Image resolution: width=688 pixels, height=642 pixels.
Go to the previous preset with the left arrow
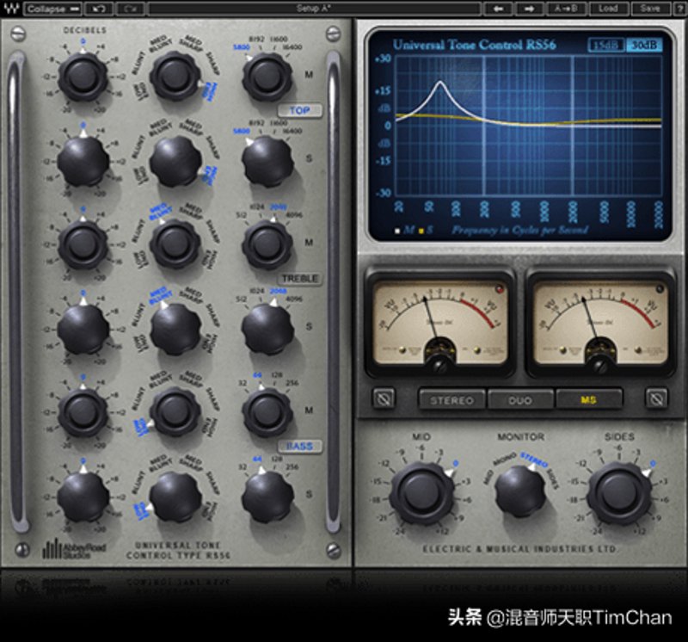[x=498, y=9]
